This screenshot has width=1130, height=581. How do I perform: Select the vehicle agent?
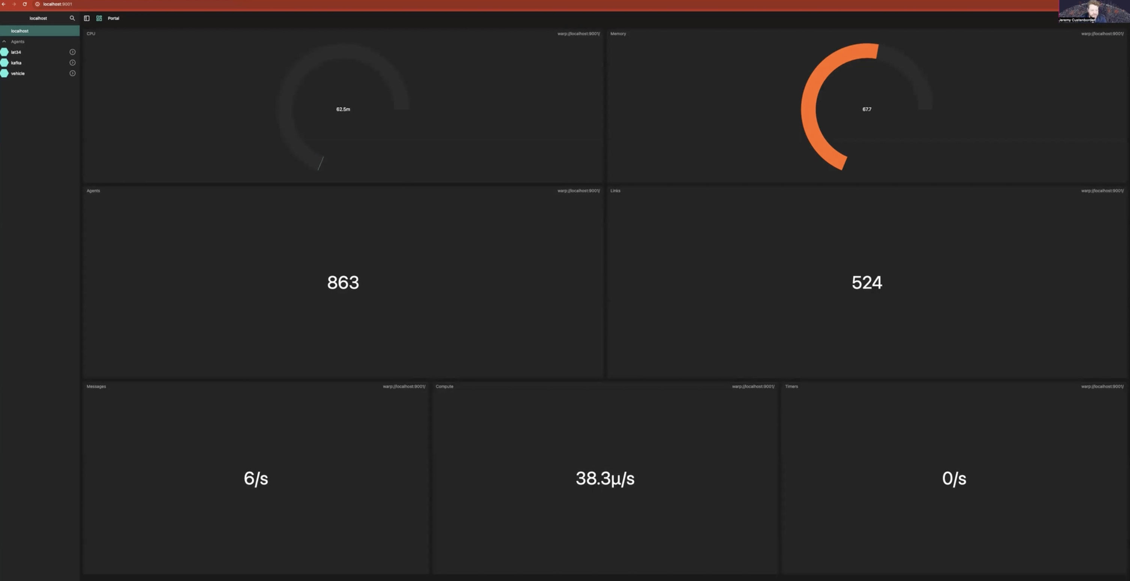pyautogui.click(x=18, y=73)
